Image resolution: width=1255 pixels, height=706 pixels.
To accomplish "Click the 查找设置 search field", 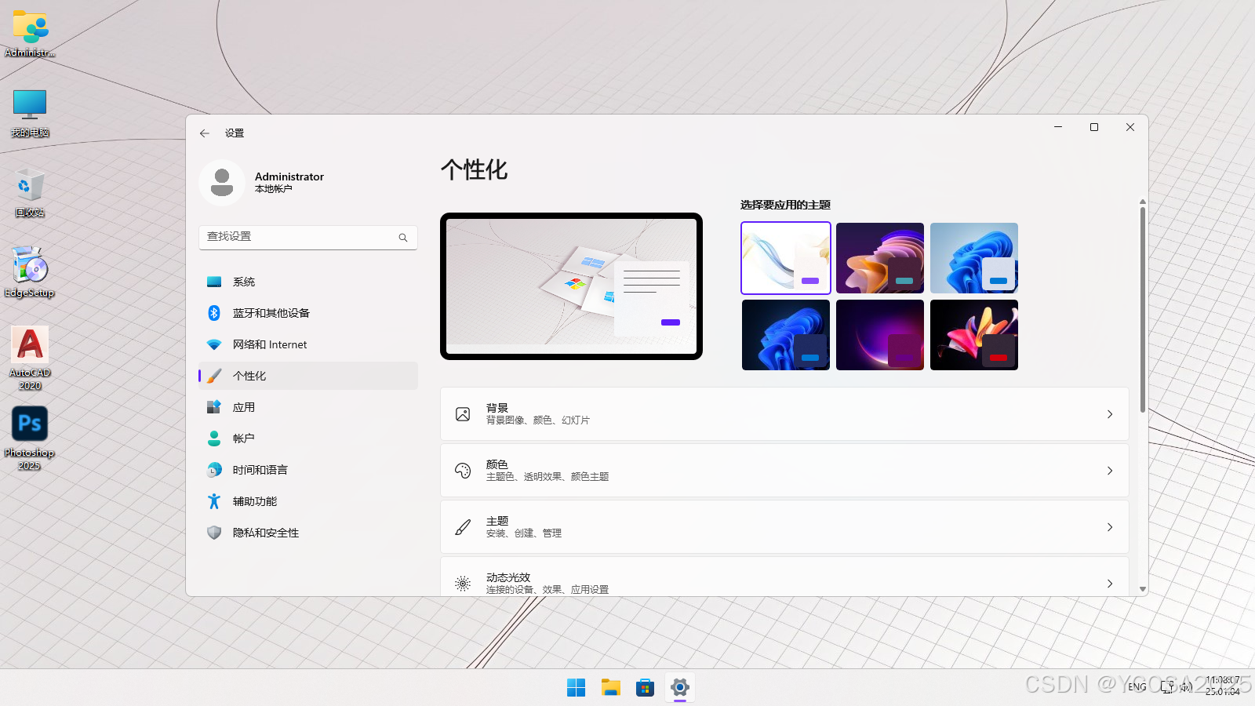I will [x=308, y=237].
